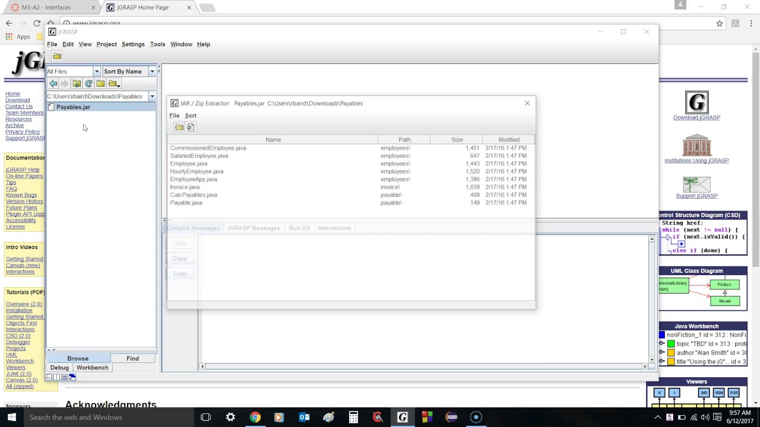Screen dimensions: 760x427
Task: Click the Name column header
Action: [273, 139]
